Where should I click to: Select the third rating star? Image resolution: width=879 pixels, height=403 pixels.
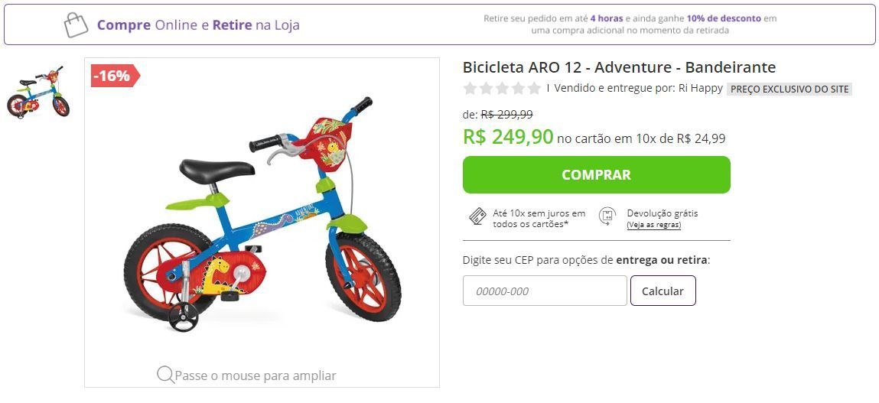tap(503, 88)
